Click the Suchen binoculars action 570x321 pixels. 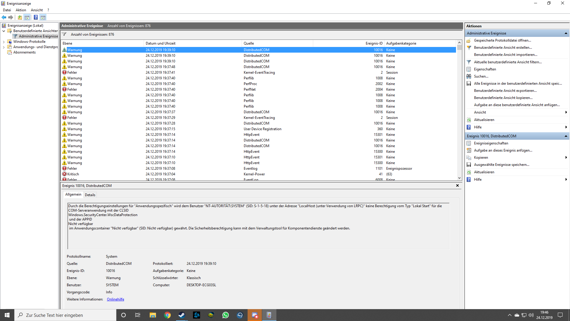(481, 76)
